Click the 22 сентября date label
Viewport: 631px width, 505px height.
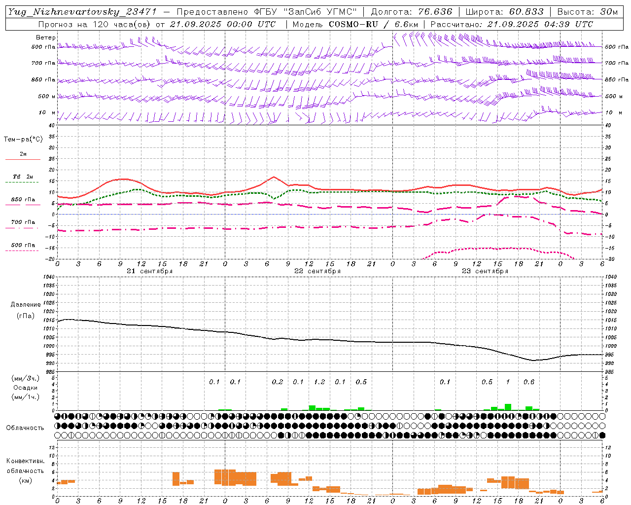coord(317,271)
